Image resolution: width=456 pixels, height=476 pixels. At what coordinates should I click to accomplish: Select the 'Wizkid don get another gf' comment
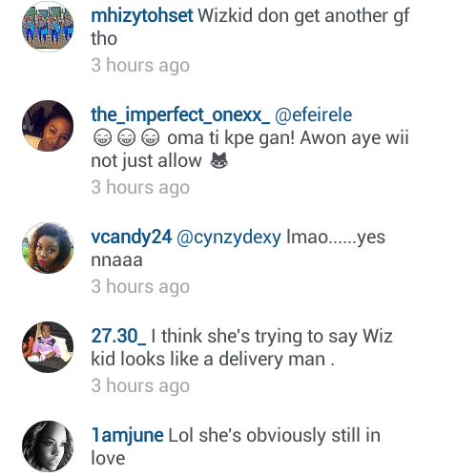tap(250, 28)
